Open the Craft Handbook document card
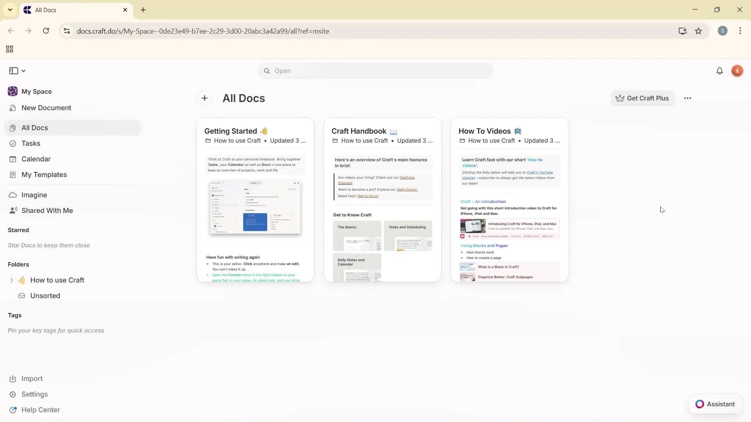The height and width of the screenshot is (422, 751). tap(382, 199)
